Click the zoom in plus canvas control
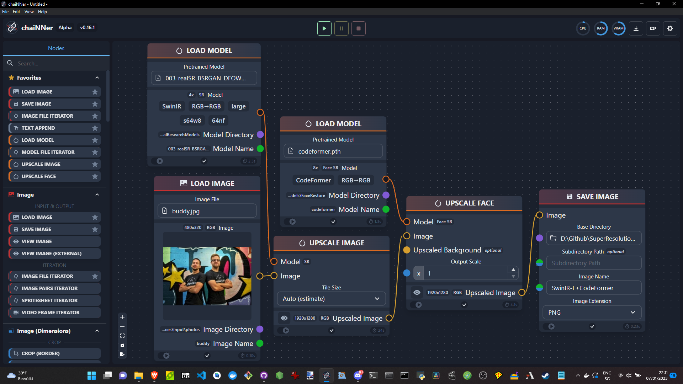Viewport: 683px width, 384px height. [x=122, y=317]
